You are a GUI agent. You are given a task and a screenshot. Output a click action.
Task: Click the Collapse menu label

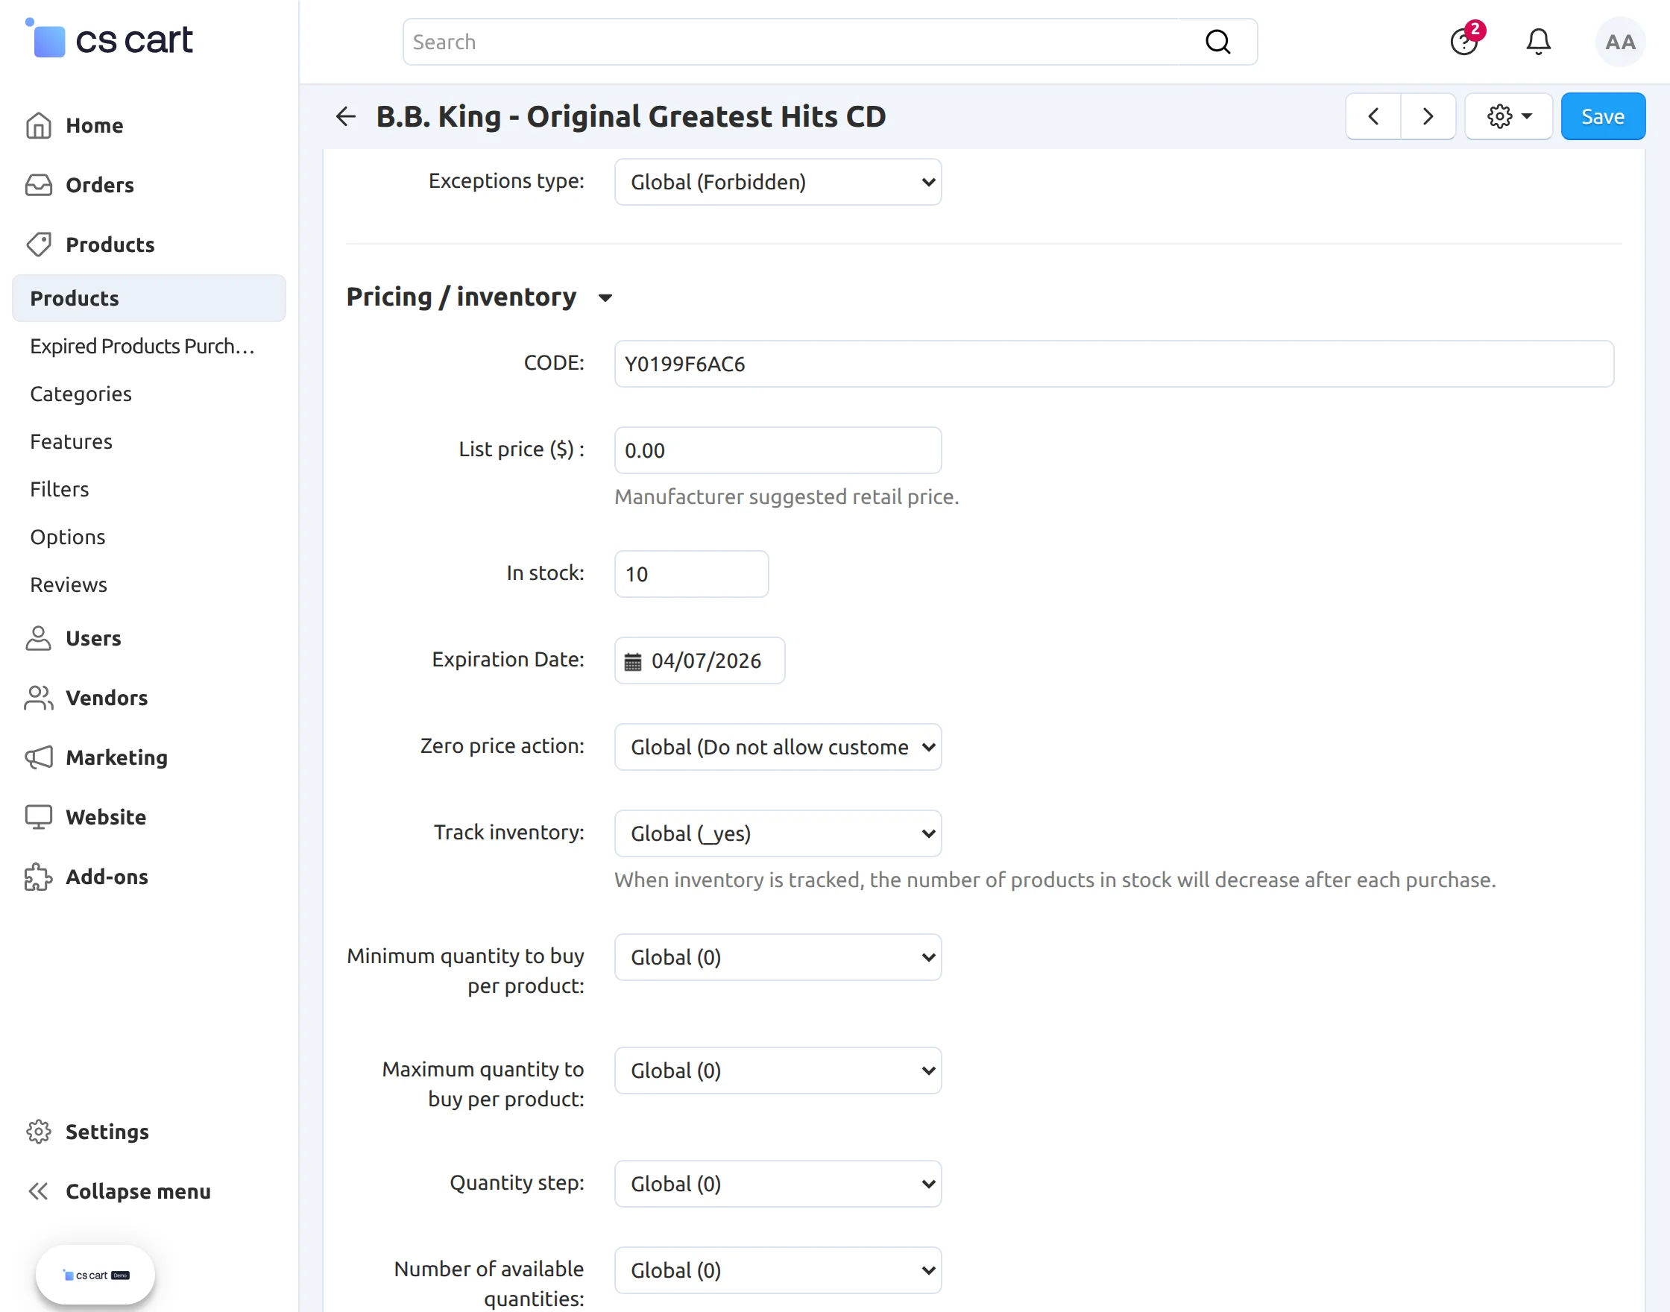click(x=138, y=1190)
